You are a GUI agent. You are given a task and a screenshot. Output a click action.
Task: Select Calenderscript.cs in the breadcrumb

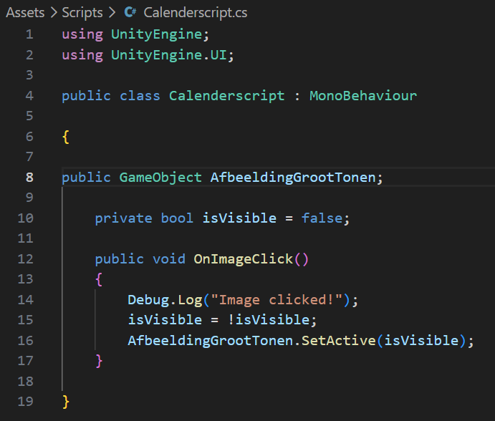(196, 12)
